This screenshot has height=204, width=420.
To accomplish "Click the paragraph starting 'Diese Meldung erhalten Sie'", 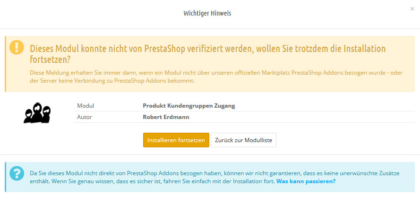I will point(216,77).
